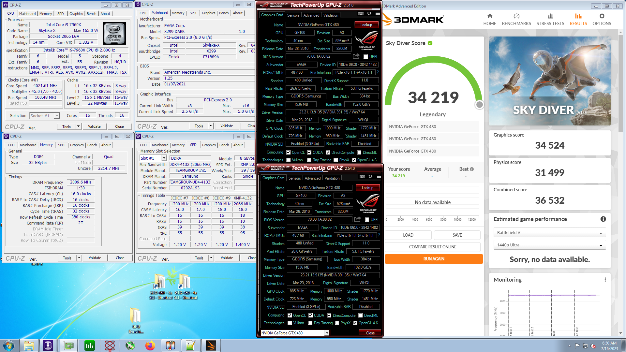Toggle OpenGL 4.6 checkbox in bottom GPU-Z
This screenshot has height=352, width=626.
(x=355, y=323)
